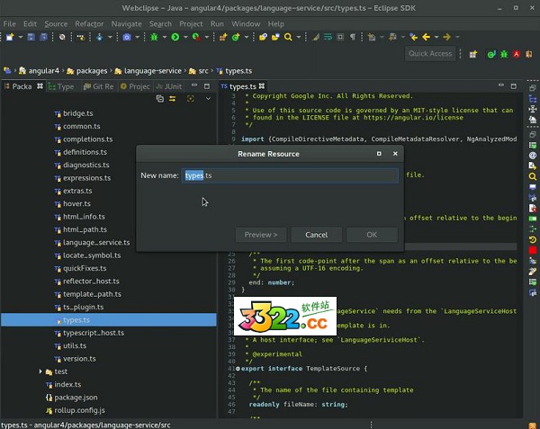Click the yellow history clock icon in right sidebar
The image size is (540, 429).
[x=533, y=240]
